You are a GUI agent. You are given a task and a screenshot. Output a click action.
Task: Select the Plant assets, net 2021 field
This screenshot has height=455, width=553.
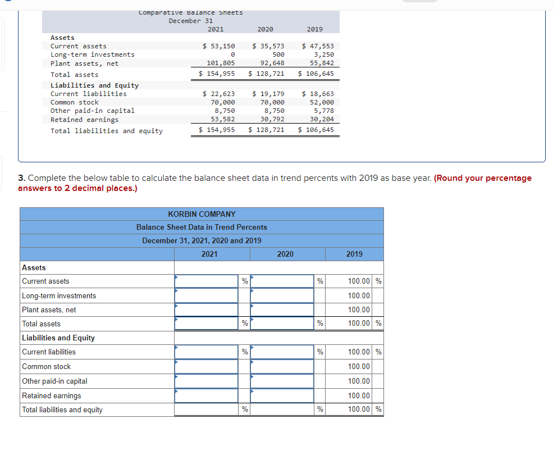[x=206, y=310]
